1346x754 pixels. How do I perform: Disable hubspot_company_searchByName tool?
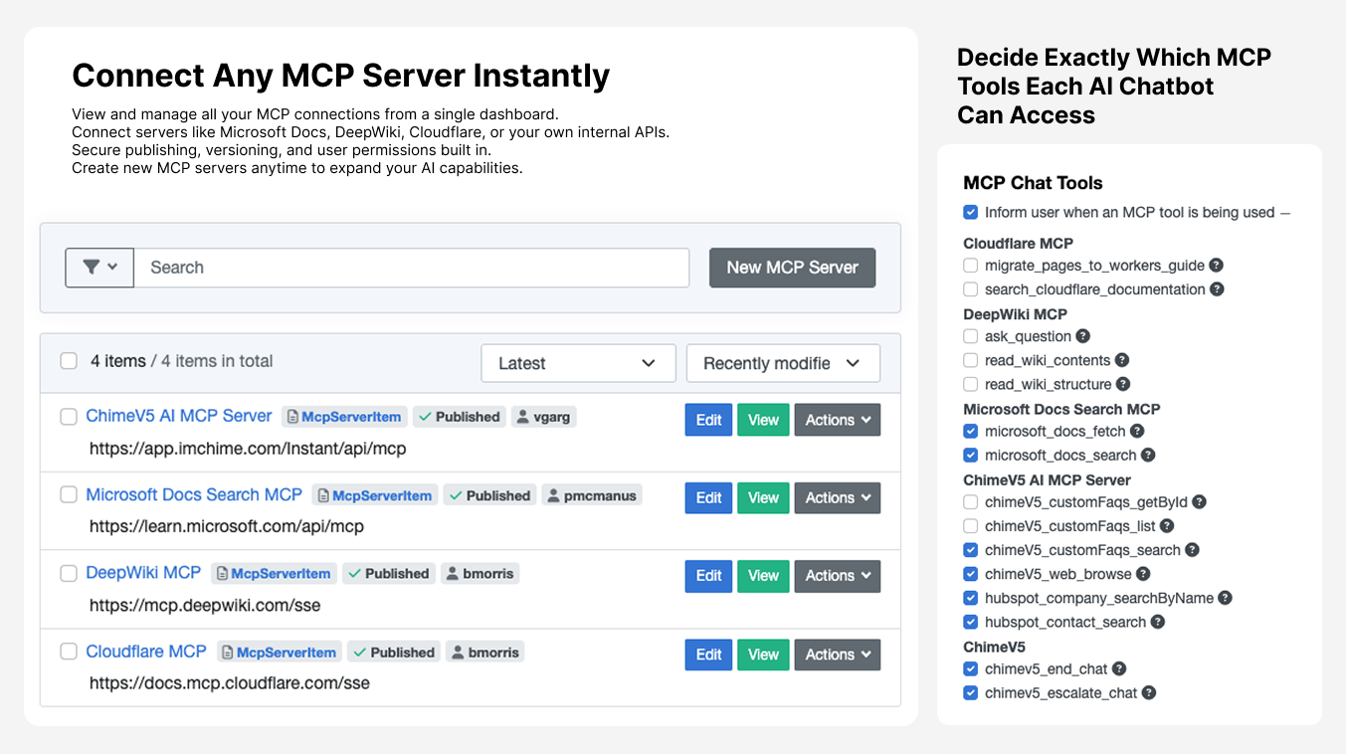click(971, 598)
